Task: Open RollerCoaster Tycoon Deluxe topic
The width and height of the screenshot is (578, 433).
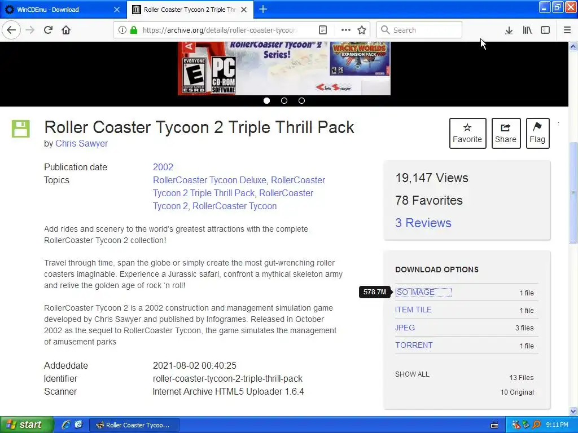Action: point(209,180)
